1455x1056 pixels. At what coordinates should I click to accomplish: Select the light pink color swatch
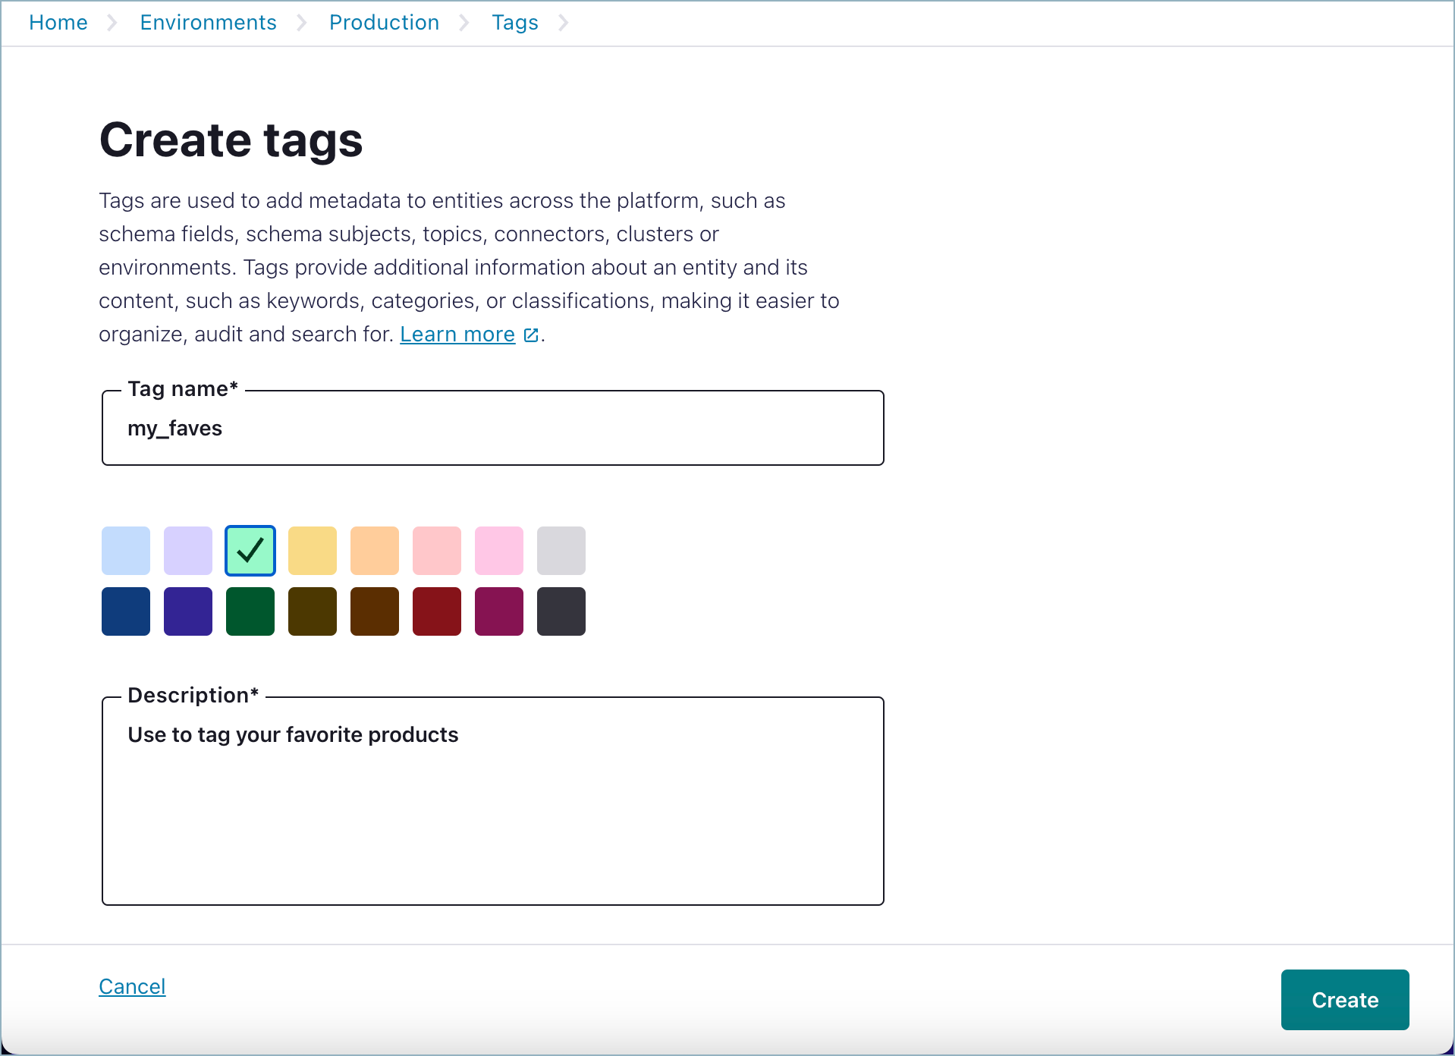coord(436,550)
